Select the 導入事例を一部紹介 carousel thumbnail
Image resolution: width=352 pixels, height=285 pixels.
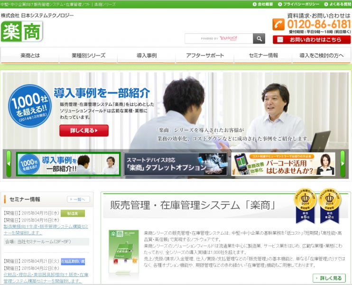pos(68,164)
